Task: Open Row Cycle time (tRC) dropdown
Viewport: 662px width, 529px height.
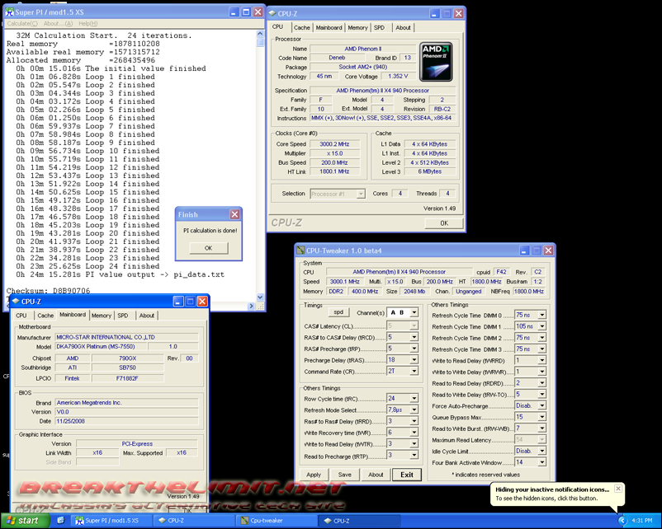Action: 414,398
